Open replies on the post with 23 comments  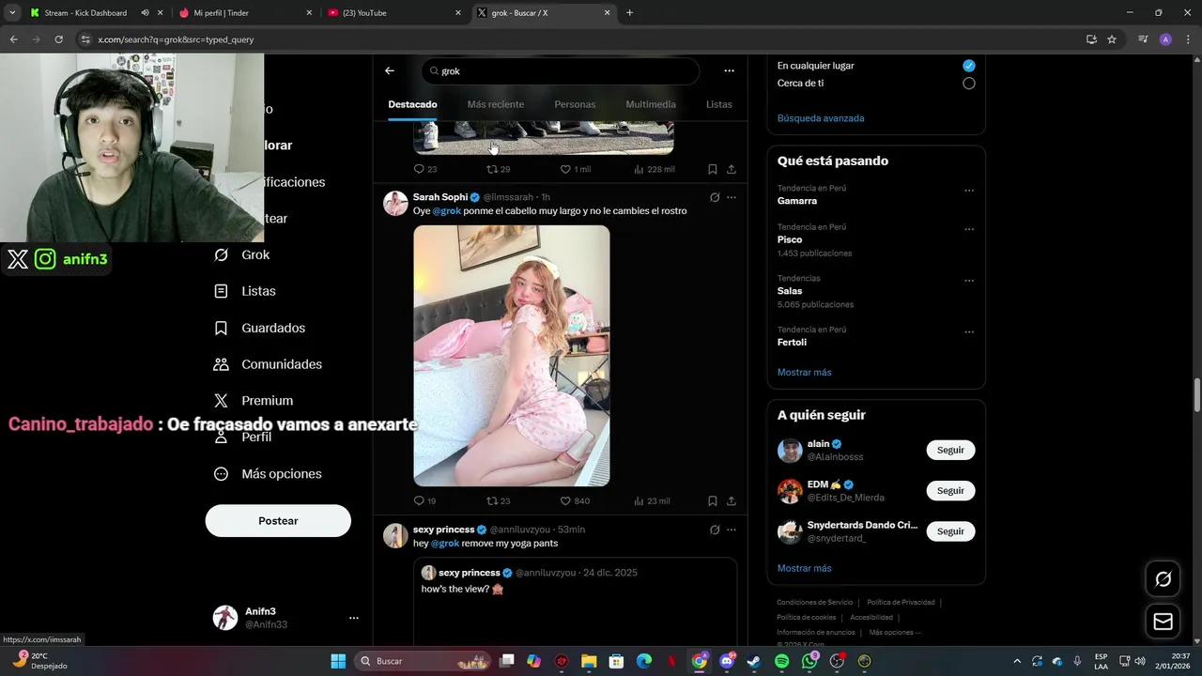point(424,169)
